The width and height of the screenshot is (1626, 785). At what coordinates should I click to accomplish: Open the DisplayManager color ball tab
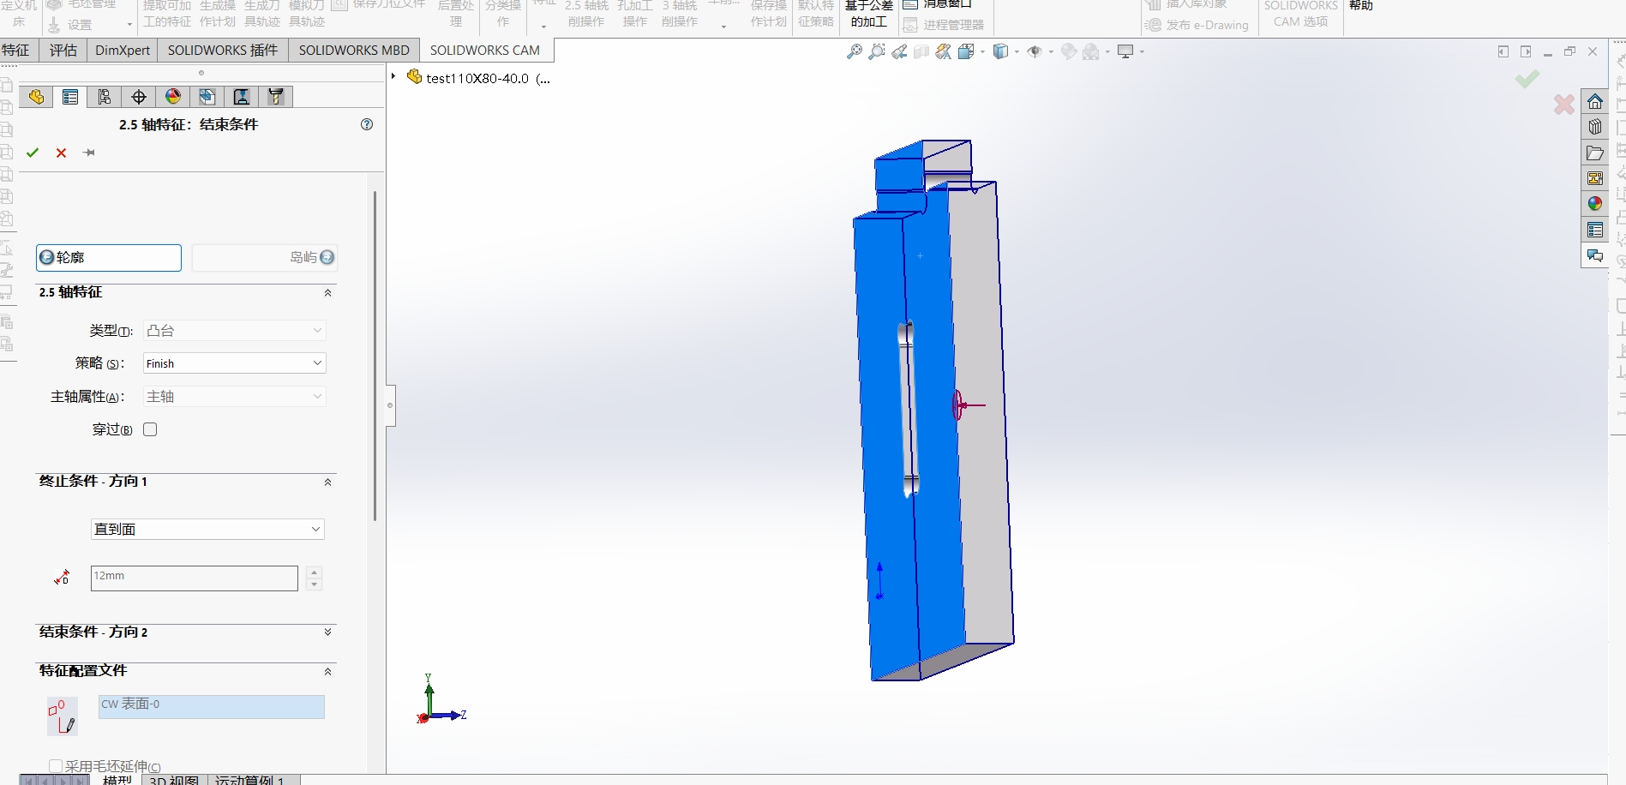173,97
